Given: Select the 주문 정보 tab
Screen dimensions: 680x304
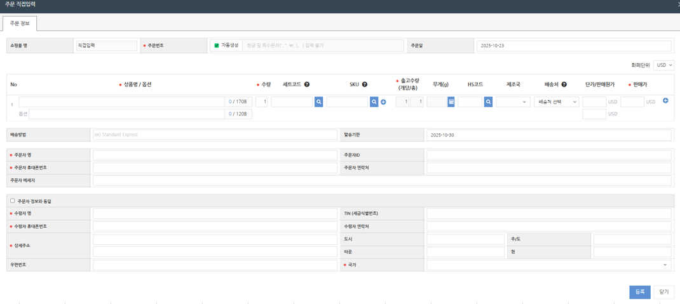Looking at the screenshot, I should click(20, 23).
